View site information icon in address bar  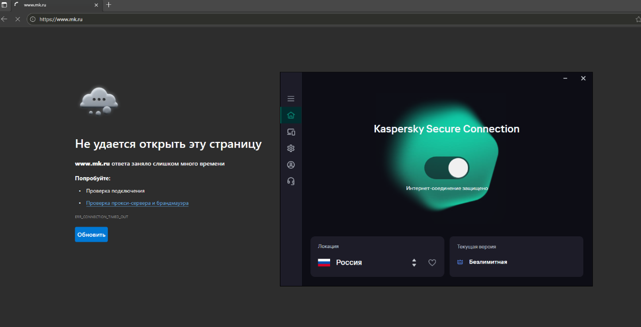pyautogui.click(x=33, y=19)
